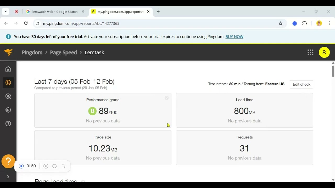
Task: Click the SolarWinds logo
Action: (8, 52)
